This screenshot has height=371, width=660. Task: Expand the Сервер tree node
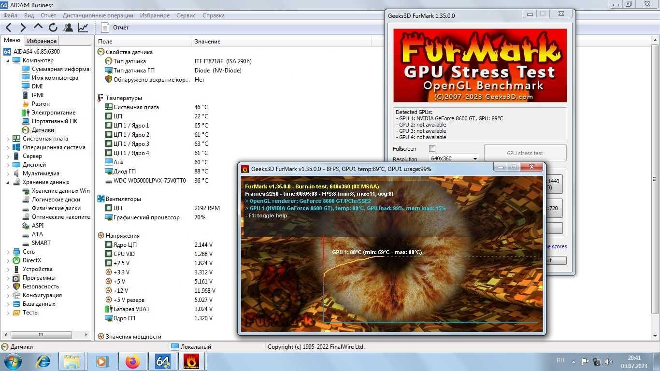8,156
